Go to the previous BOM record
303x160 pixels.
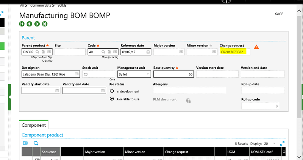click(x=29, y=24)
